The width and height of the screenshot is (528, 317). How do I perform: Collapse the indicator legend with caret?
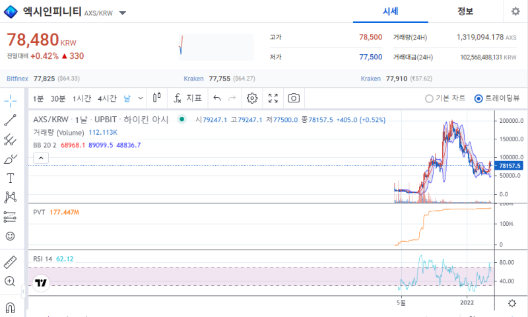(41, 158)
